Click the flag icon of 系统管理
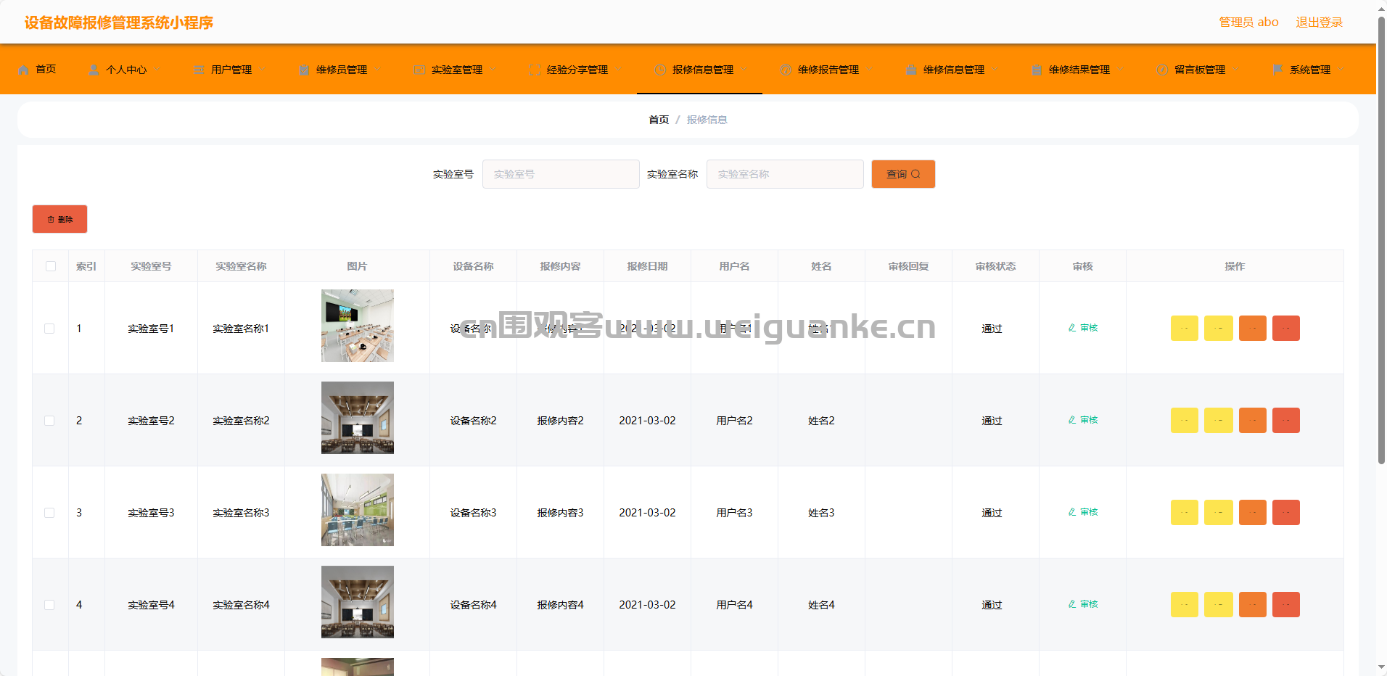Viewport: 1387px width, 676px height. click(x=1277, y=70)
